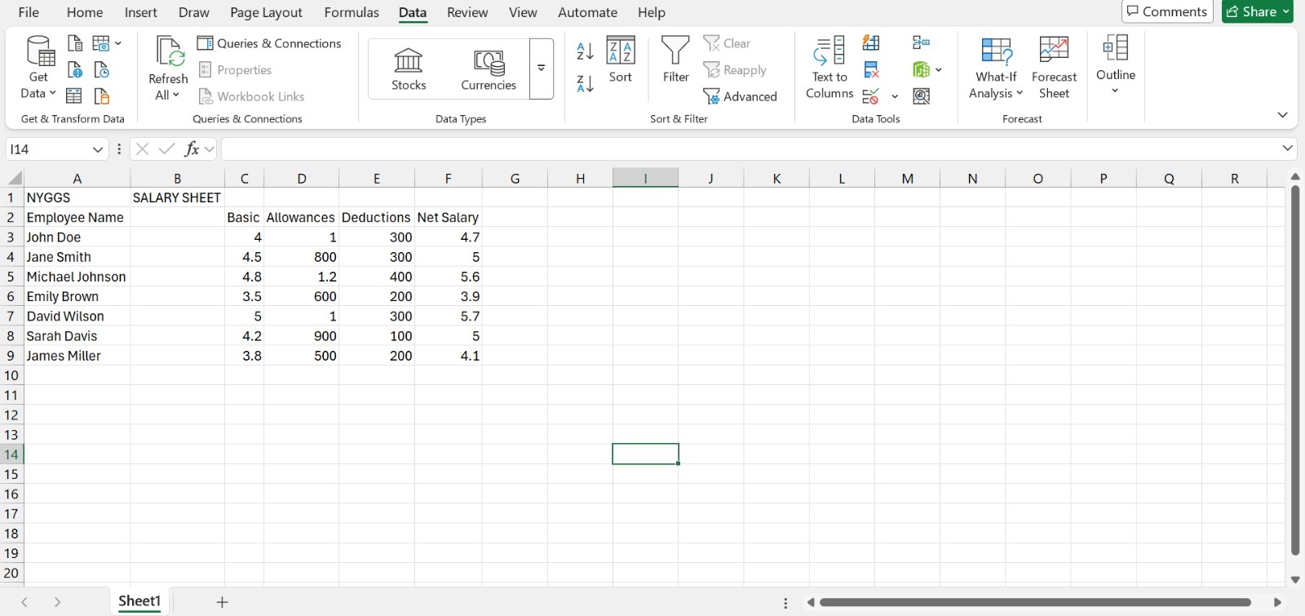Click the formula bar cancel X icon
1305x616 pixels.
tap(143, 148)
